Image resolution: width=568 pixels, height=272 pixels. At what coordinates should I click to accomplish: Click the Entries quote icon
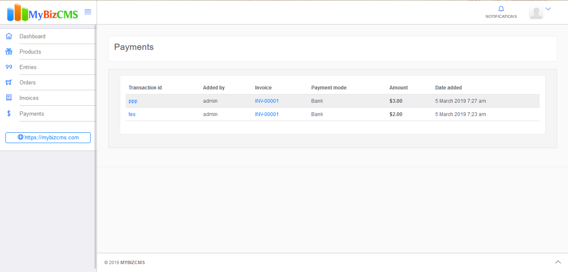point(9,67)
